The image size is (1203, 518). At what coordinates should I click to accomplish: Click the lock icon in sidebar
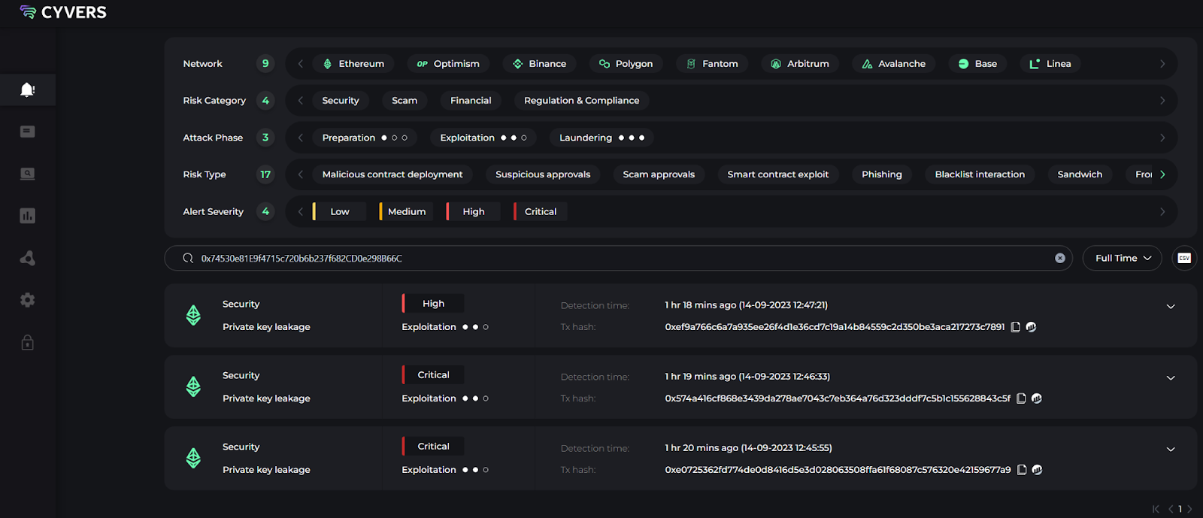pos(28,343)
